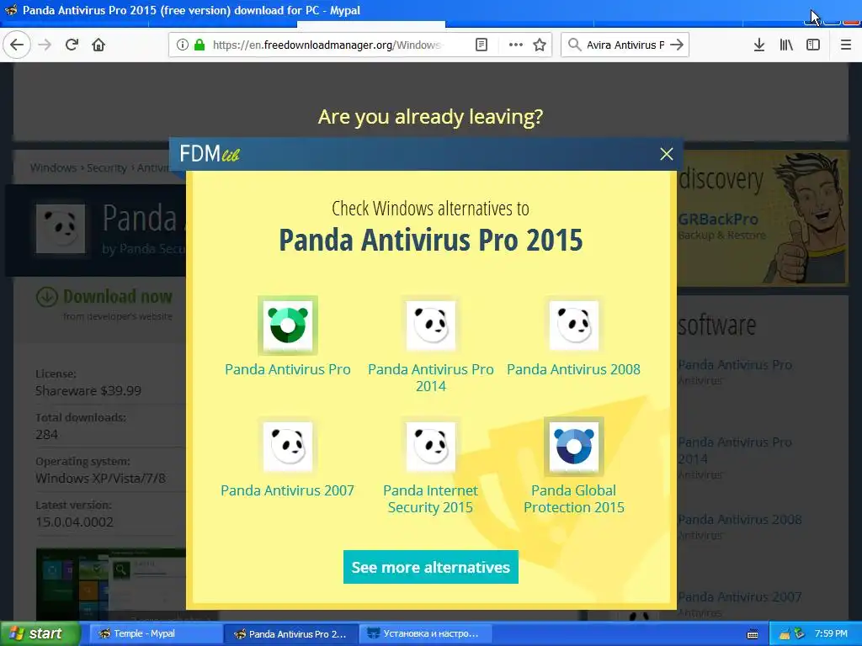This screenshot has height=646, width=862.
Task: Click the FDM lib logo
Action: coord(210,154)
